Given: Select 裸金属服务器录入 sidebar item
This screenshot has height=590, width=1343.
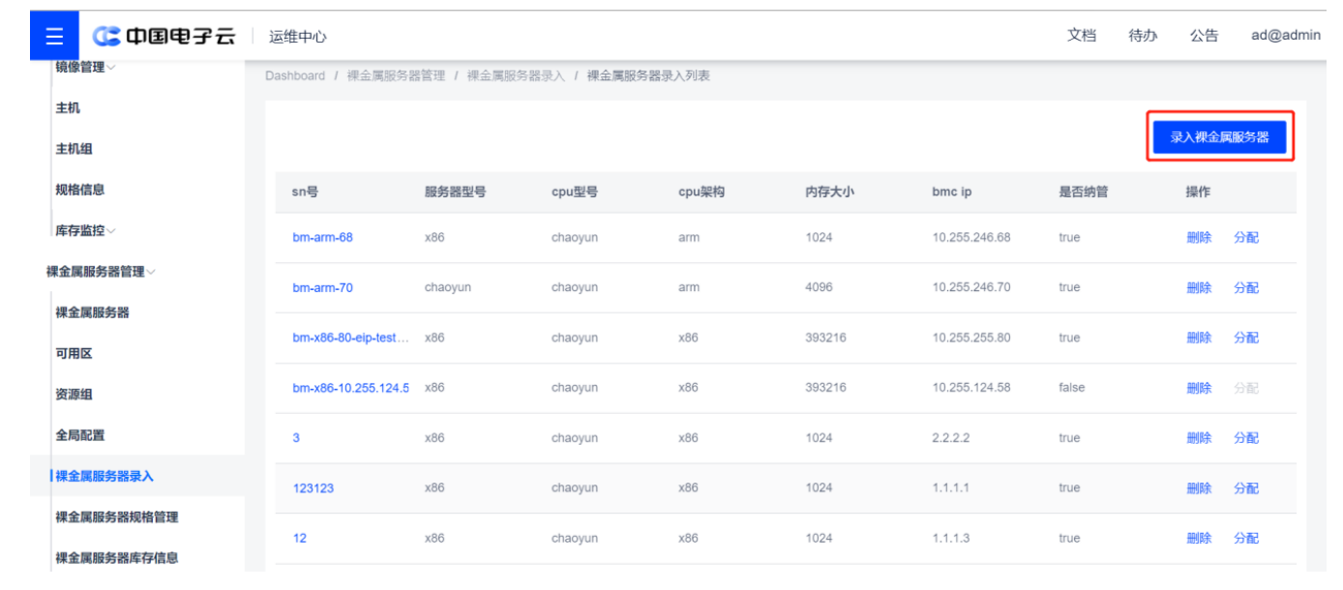Looking at the screenshot, I should (x=104, y=476).
